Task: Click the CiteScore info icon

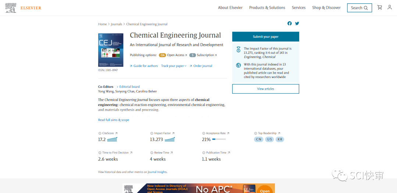Action: click(100, 133)
